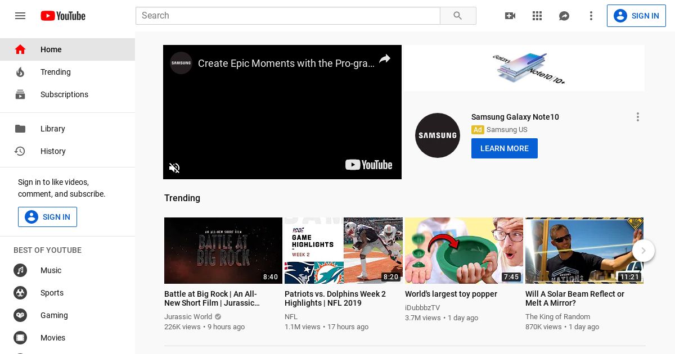Click the BEST OF YOUTUBE heading

pyautogui.click(x=47, y=250)
